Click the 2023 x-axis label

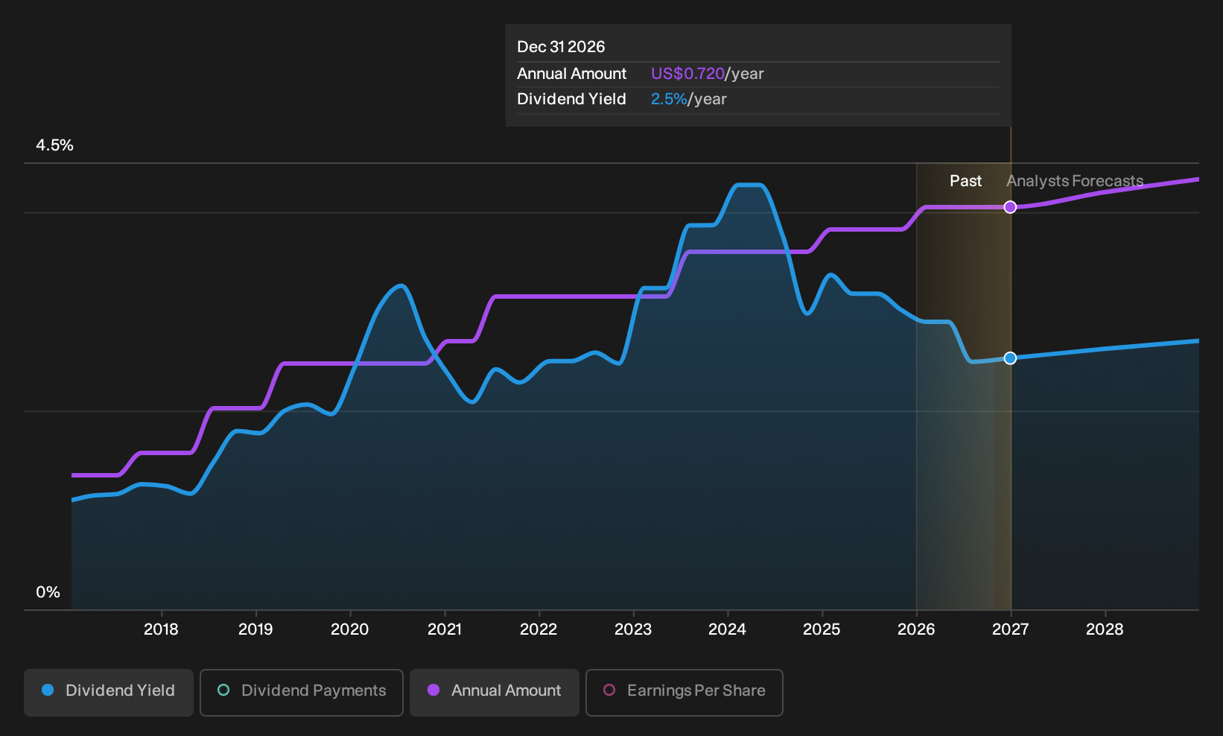633,629
